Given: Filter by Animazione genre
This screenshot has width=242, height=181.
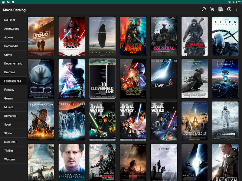Looking at the screenshot, I should point(13,29).
